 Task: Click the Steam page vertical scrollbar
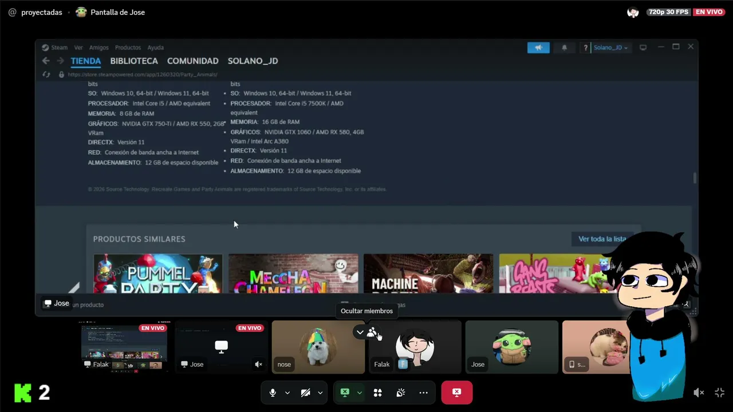click(x=695, y=178)
